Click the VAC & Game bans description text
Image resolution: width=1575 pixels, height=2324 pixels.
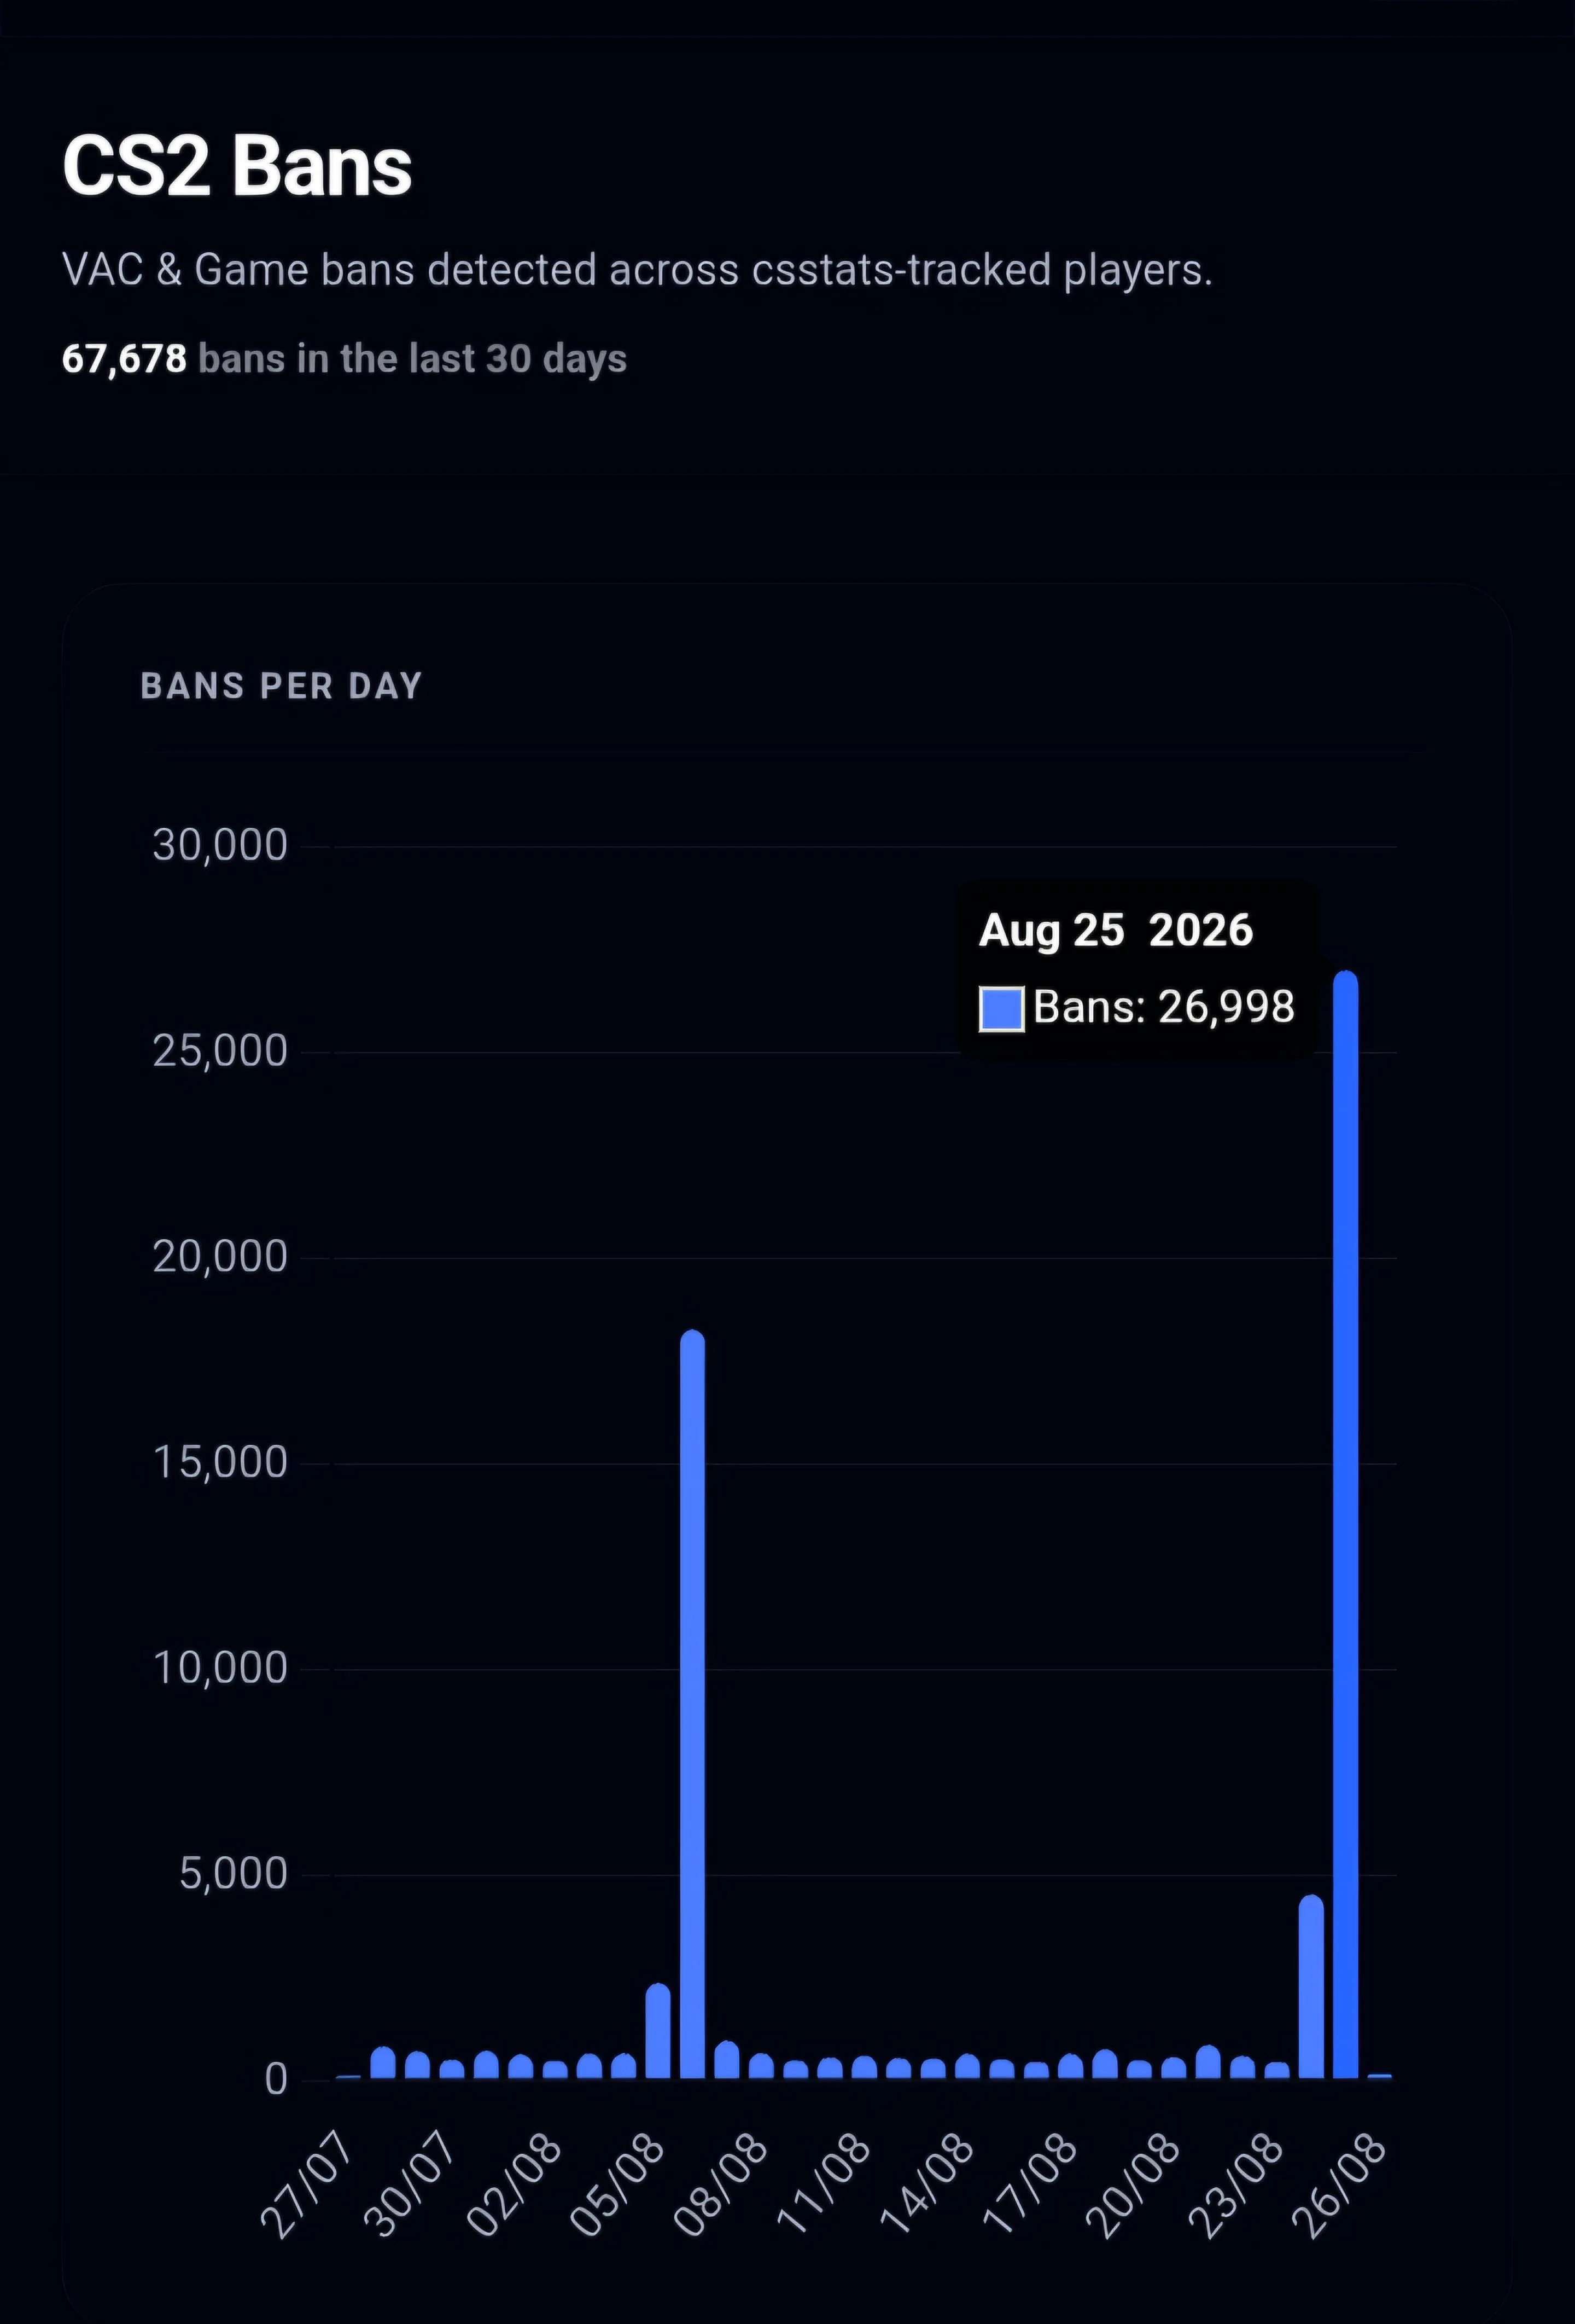point(638,270)
